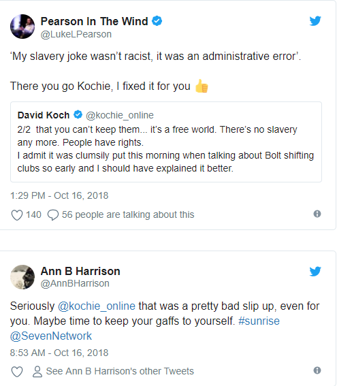Like Pearson In The Wind's tweet

pyautogui.click(x=17, y=215)
